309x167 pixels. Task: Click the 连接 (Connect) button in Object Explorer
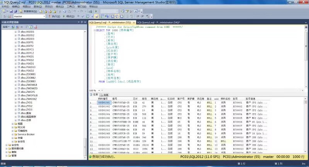[6, 27]
